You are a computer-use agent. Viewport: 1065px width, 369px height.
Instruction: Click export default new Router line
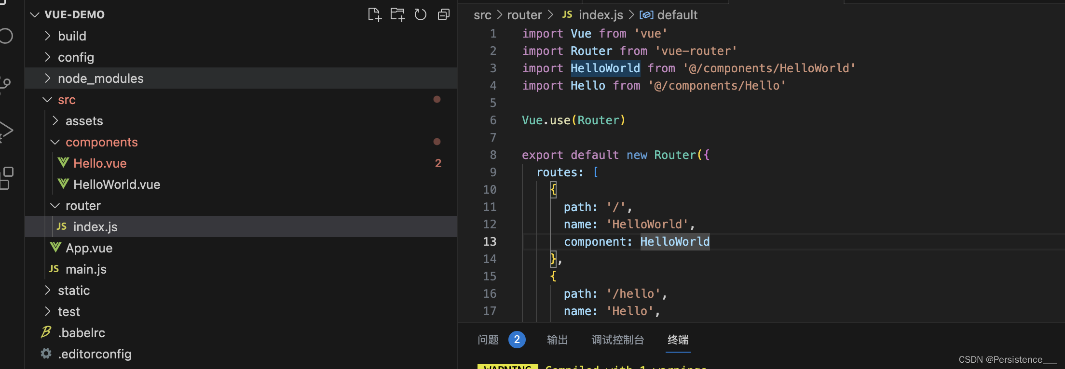(616, 155)
